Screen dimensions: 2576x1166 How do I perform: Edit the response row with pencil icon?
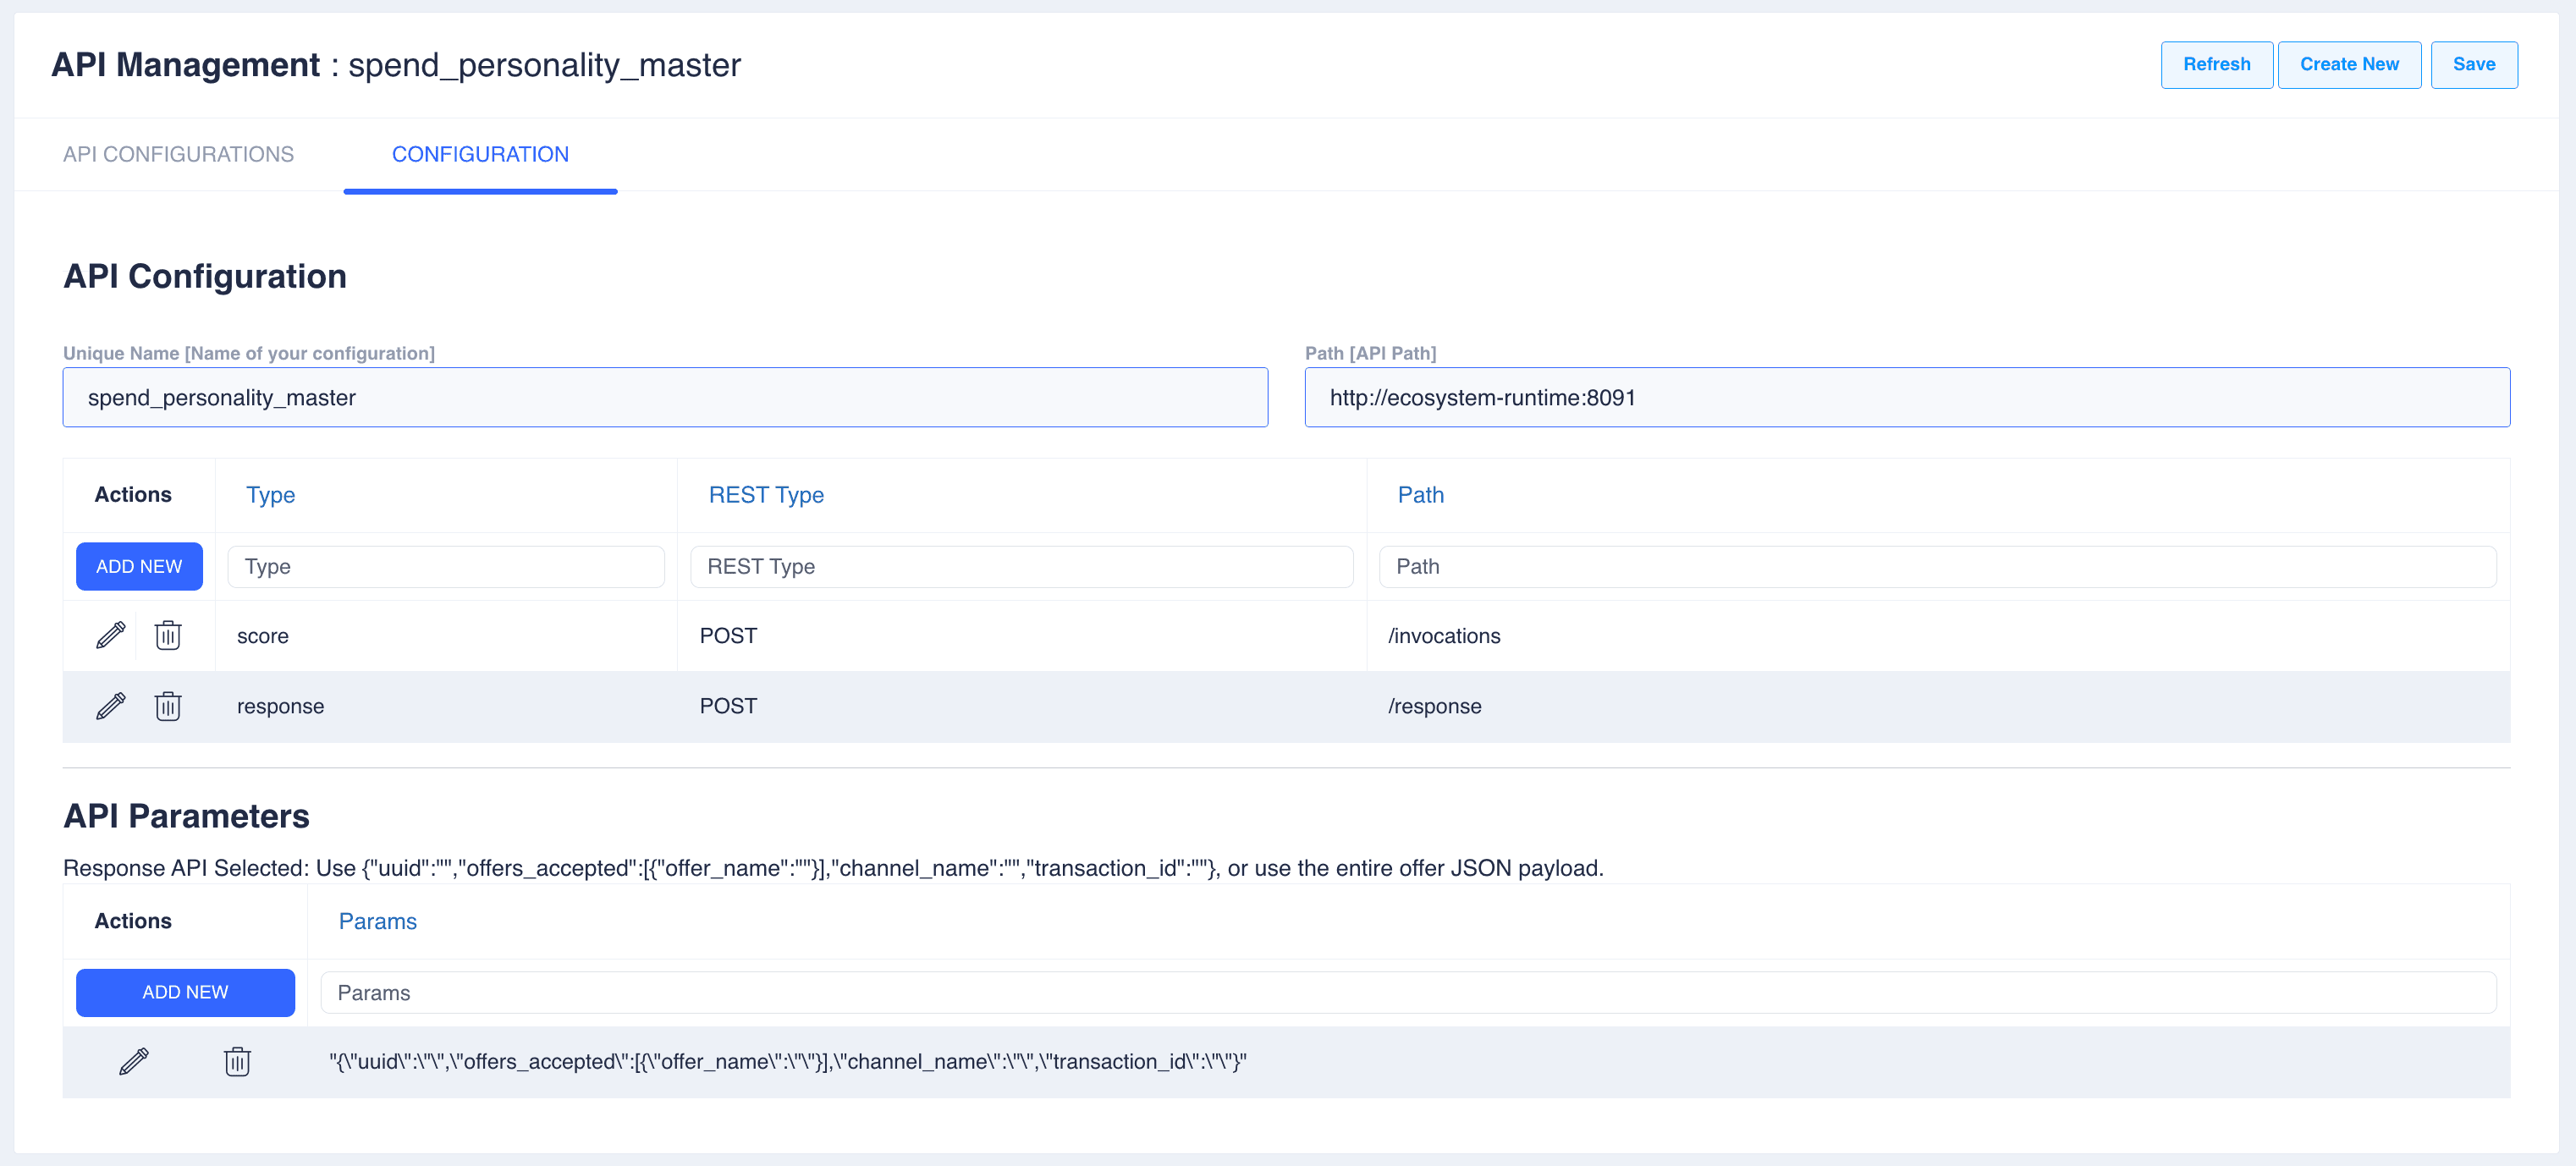coord(110,706)
